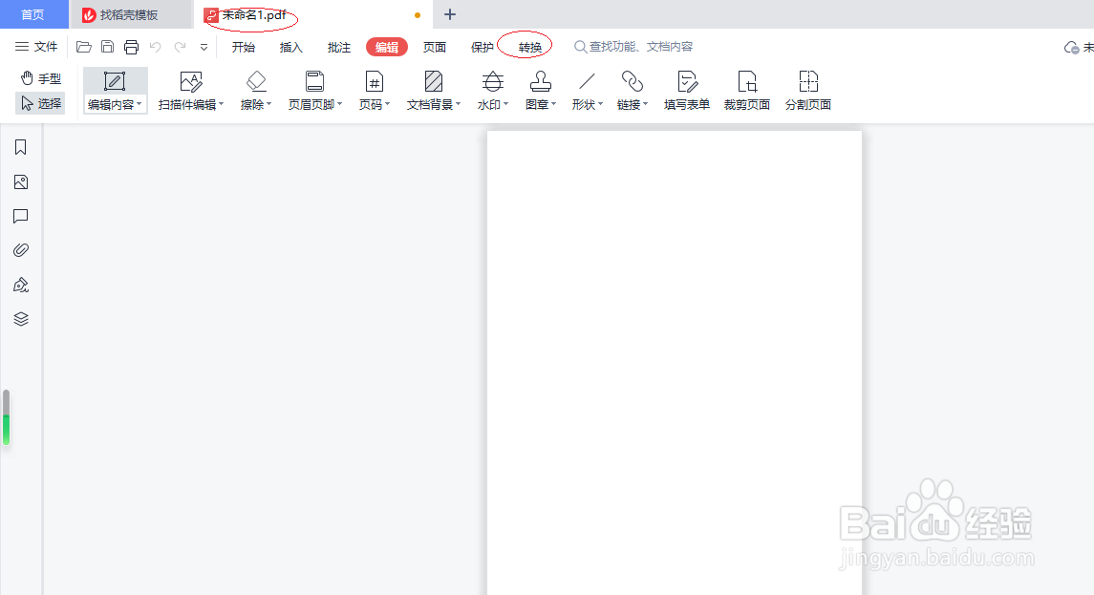Image resolution: width=1094 pixels, height=595 pixels.
Task: Expand the 链接 dropdown arrow
Action: 646,104
